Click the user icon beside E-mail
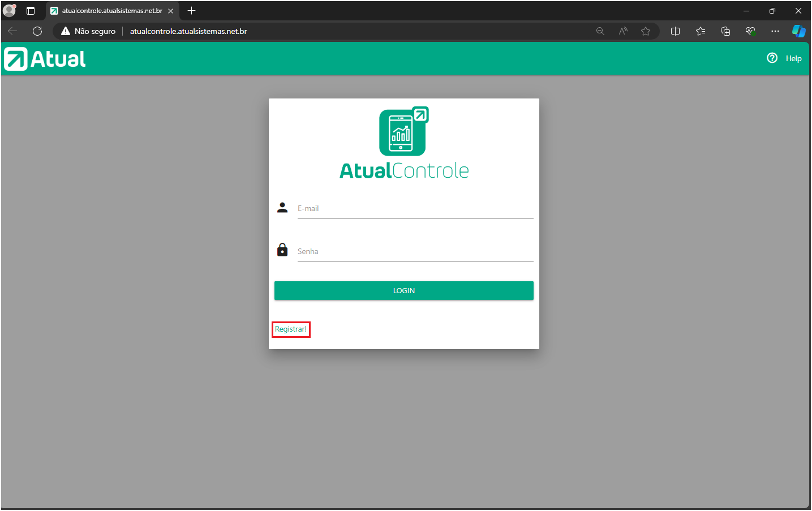The image size is (812, 511). click(282, 208)
